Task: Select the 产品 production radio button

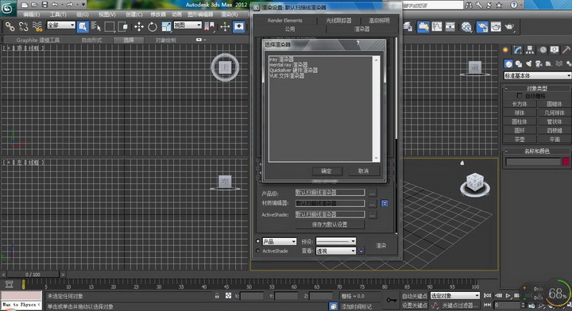Action: 258,241
